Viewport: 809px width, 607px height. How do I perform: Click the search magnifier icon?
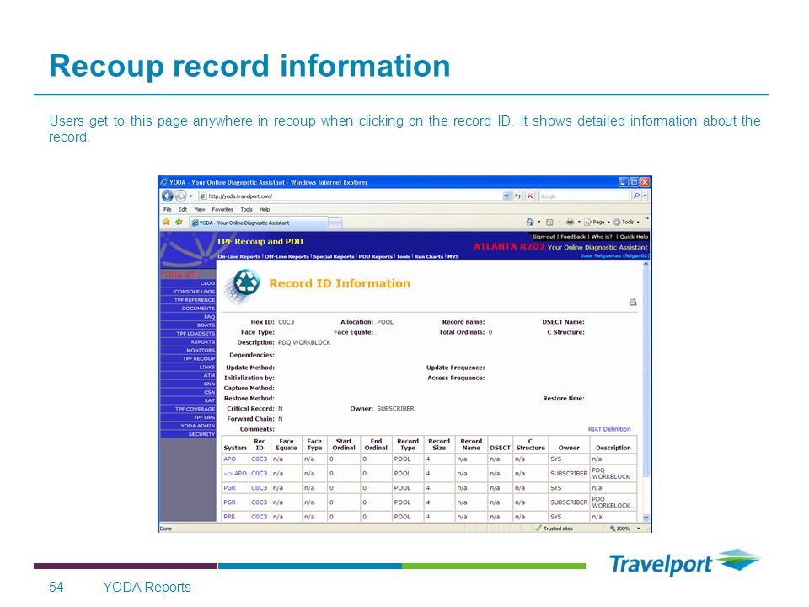pyautogui.click(x=636, y=196)
